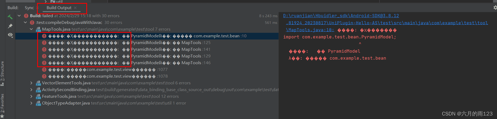Image resolution: width=497 pixels, height=119 pixels.
Task: Click the 561 ms duration
Action: pos(271,23)
